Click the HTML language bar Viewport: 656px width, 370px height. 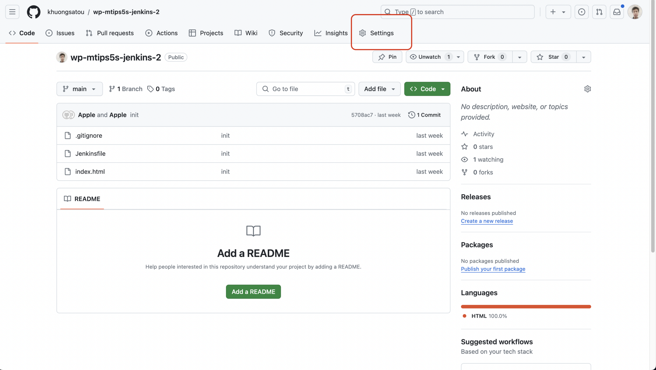[526, 306]
